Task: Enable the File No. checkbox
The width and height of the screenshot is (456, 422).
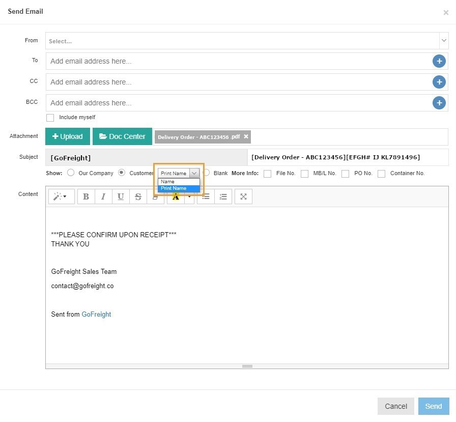Action: coord(267,174)
